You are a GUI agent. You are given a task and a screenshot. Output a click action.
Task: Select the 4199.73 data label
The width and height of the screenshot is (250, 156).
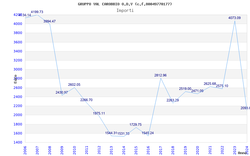[37, 12]
